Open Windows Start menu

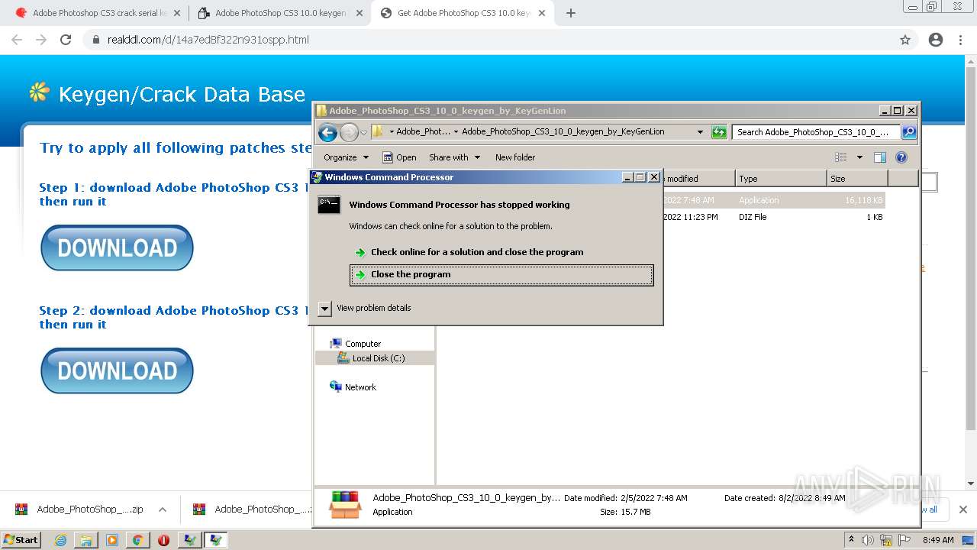[x=21, y=540]
